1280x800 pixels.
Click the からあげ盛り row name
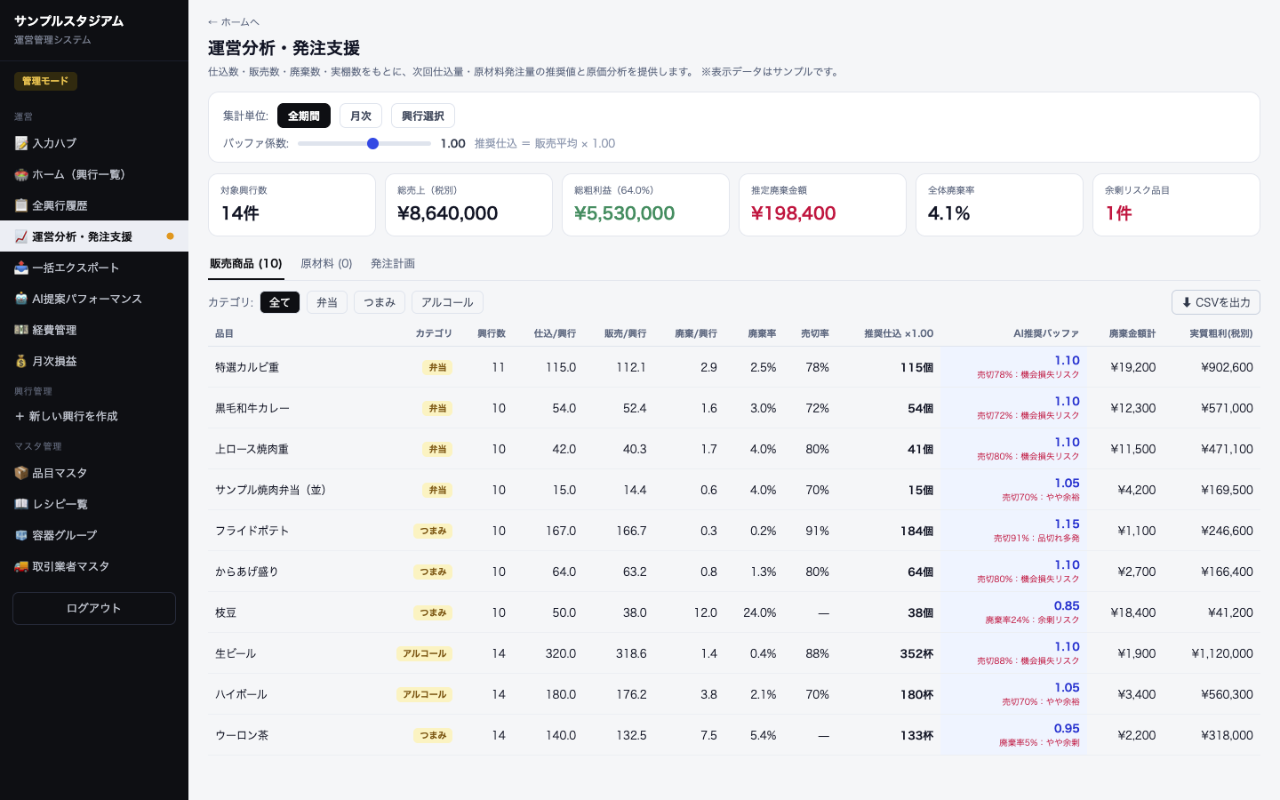(x=247, y=572)
